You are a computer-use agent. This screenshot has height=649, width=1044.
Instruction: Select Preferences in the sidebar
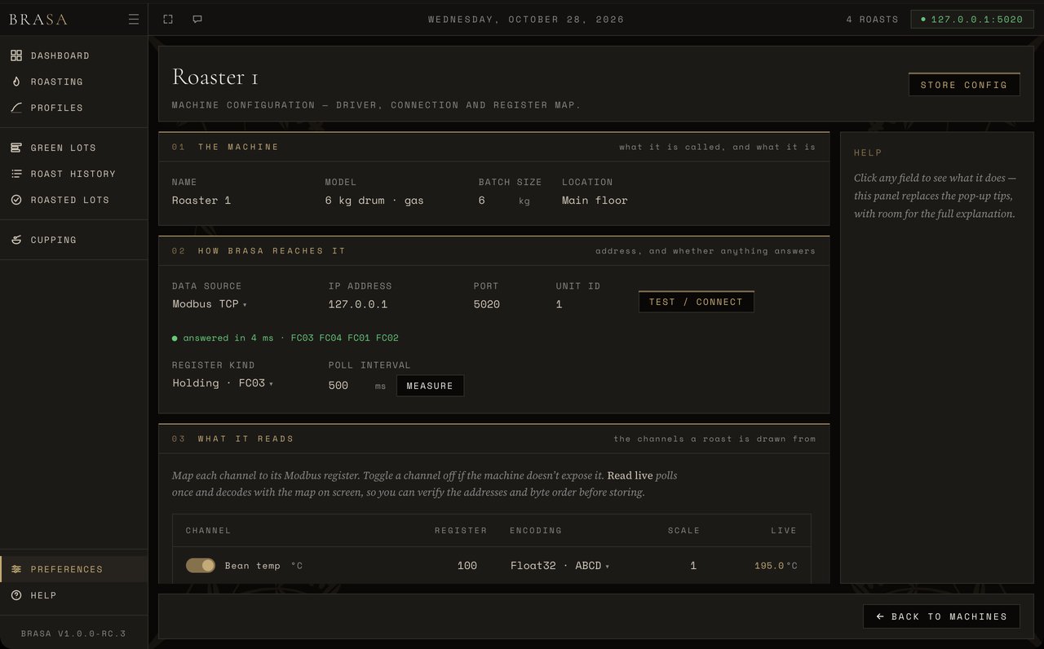pos(73,569)
